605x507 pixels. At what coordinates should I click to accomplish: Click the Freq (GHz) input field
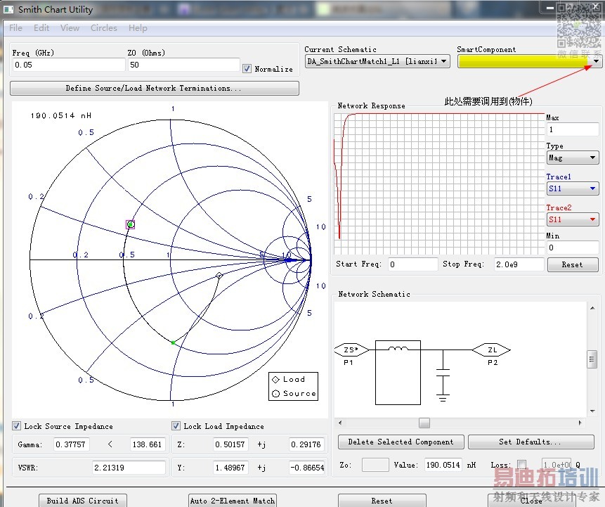(67, 65)
